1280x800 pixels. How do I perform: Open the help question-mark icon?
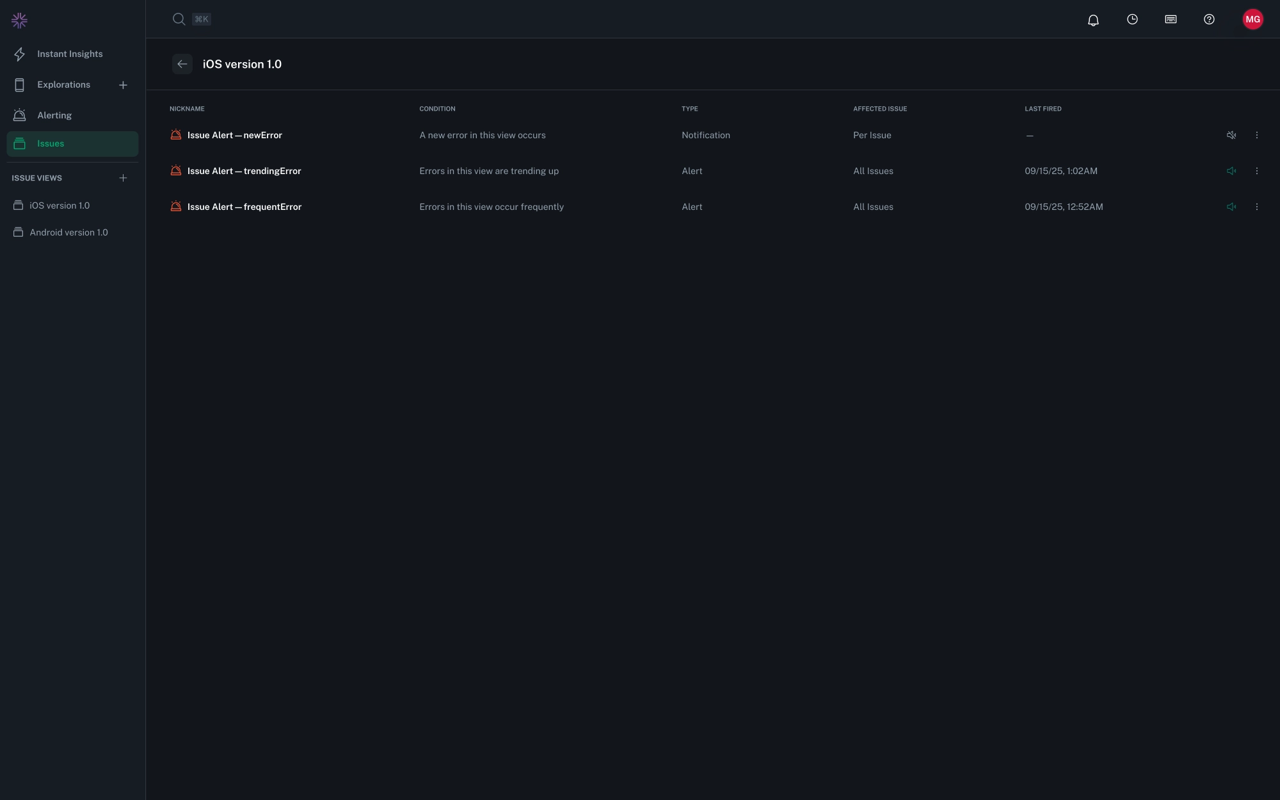click(x=1209, y=19)
